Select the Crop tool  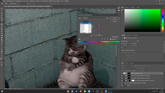(x=2, y=18)
